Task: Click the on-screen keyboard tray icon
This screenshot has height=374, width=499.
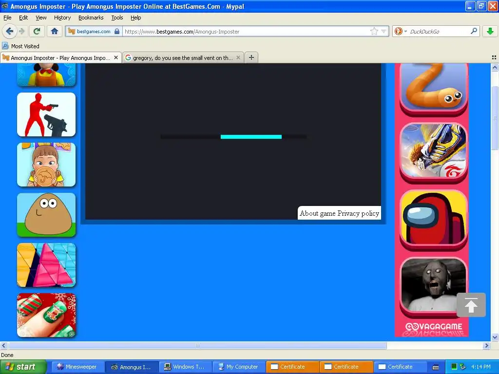Action: click(436, 367)
